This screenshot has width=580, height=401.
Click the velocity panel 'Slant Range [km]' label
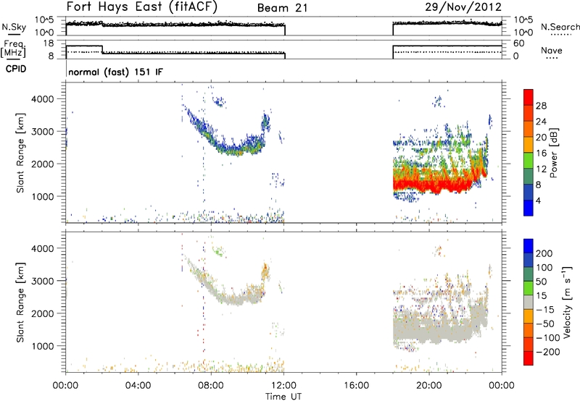click(20, 302)
